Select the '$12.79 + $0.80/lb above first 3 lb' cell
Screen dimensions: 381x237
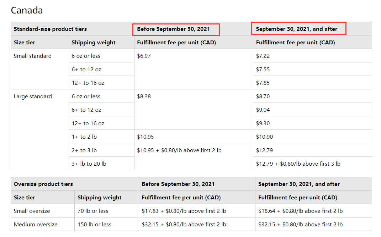point(312,164)
